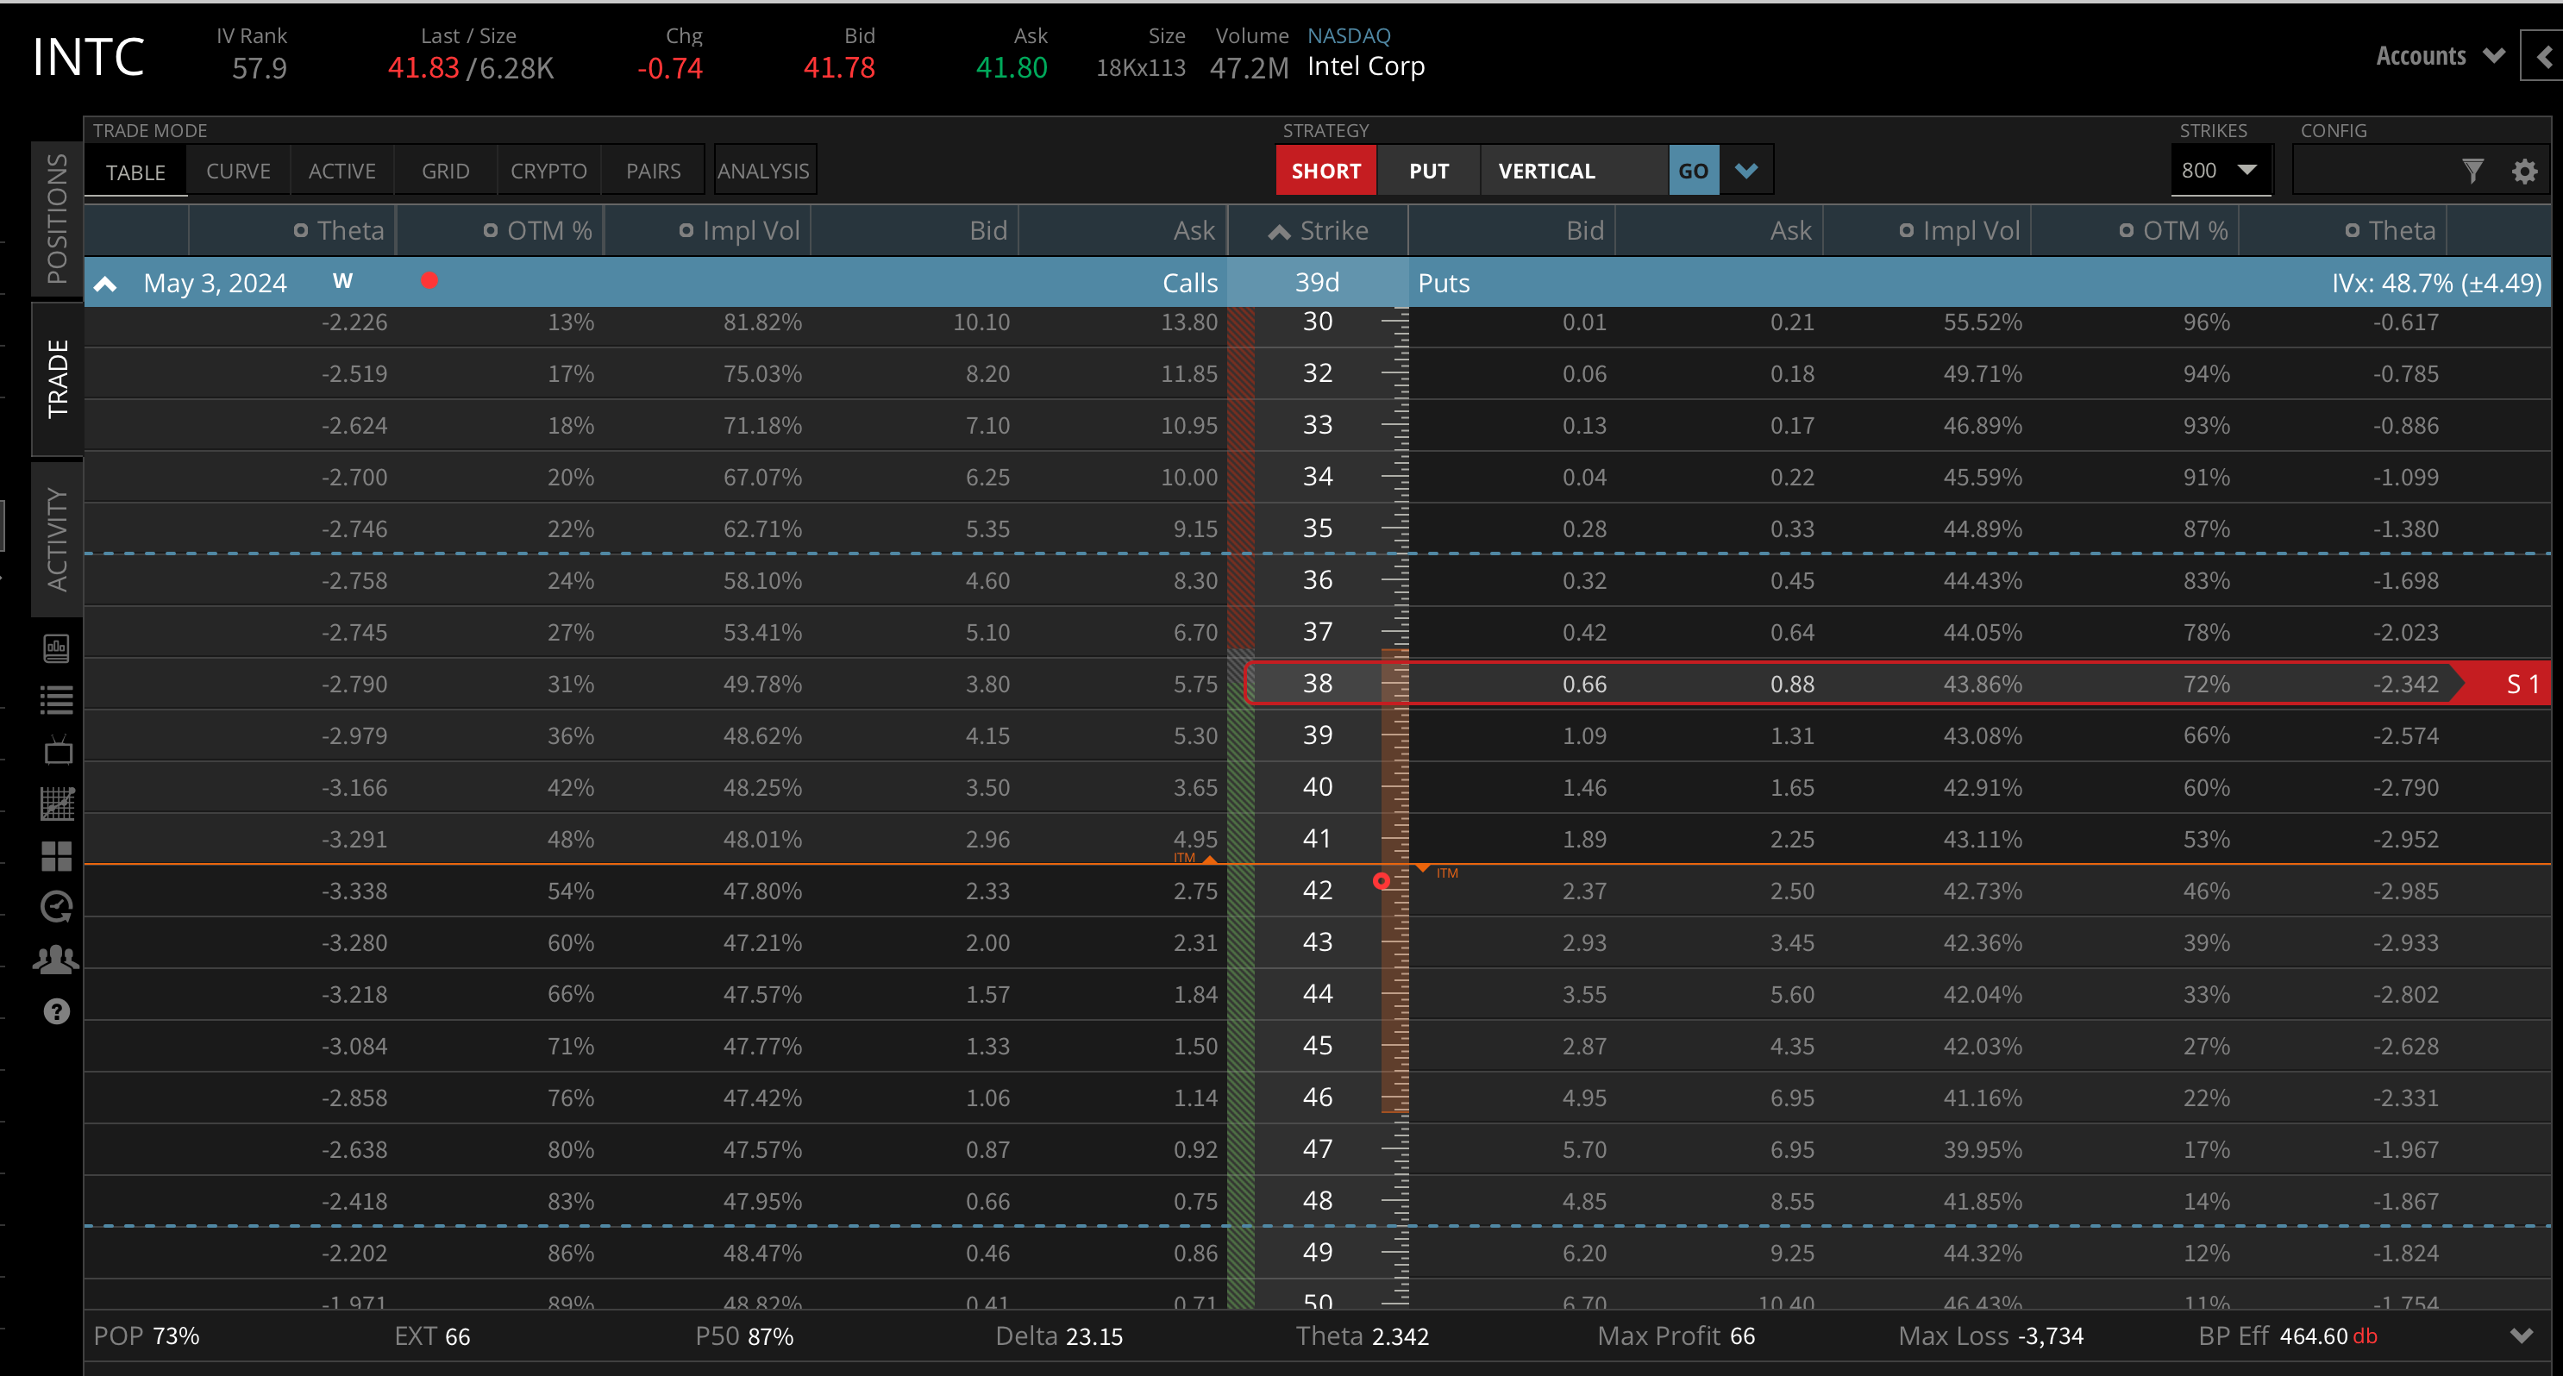
Task: Click the filter funnel icon in config
Action: tap(2472, 171)
